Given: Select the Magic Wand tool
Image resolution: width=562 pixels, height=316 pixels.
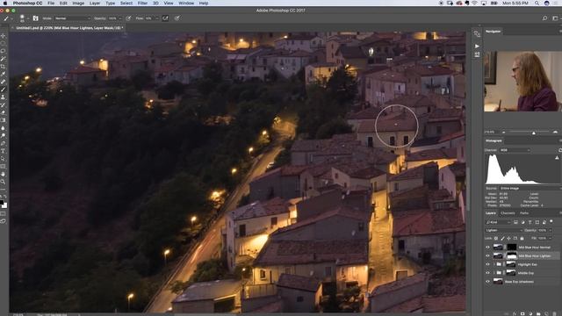Looking at the screenshot, I should 4,59.
